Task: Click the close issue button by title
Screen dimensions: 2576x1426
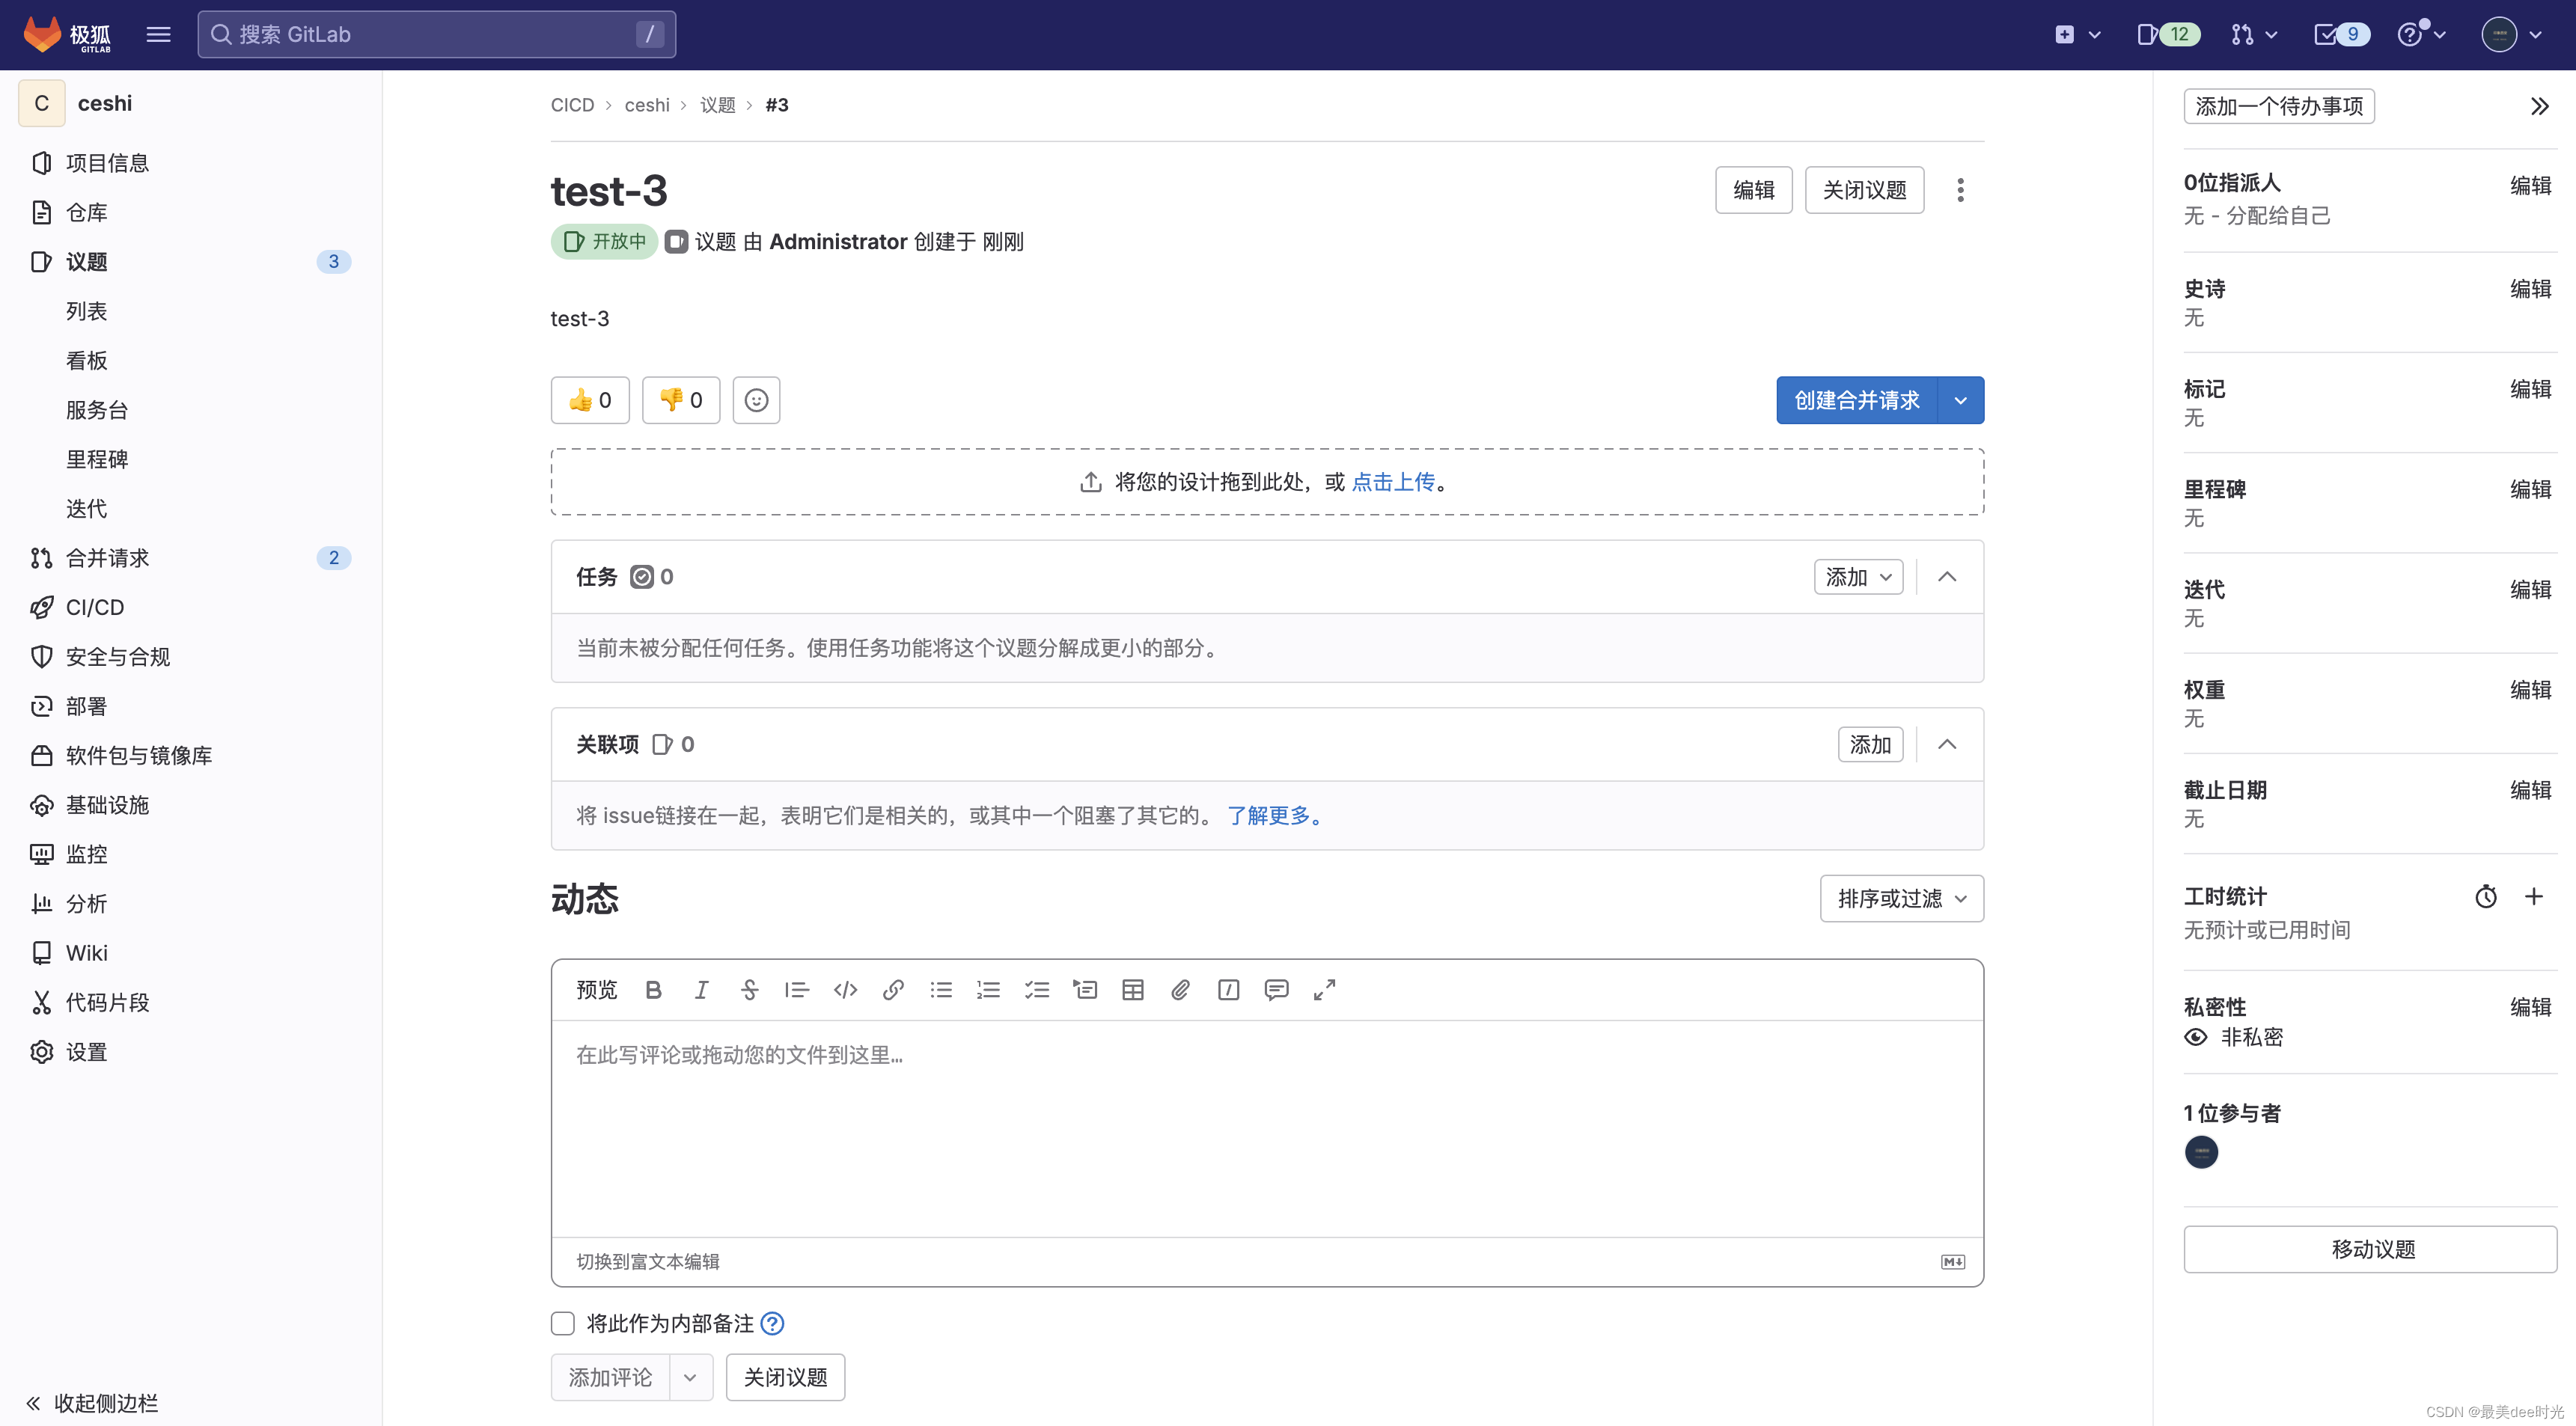Action: 1864,190
